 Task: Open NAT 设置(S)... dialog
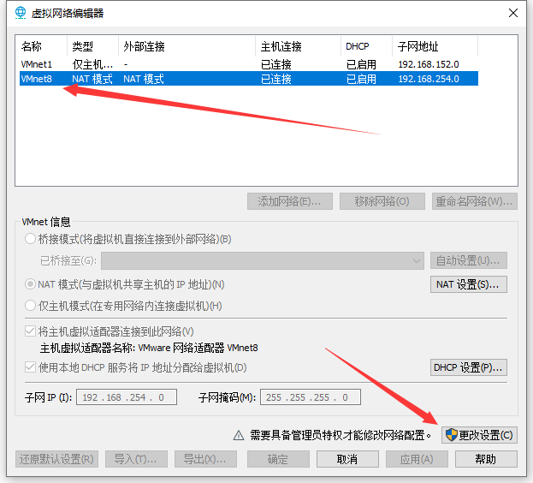tap(469, 284)
